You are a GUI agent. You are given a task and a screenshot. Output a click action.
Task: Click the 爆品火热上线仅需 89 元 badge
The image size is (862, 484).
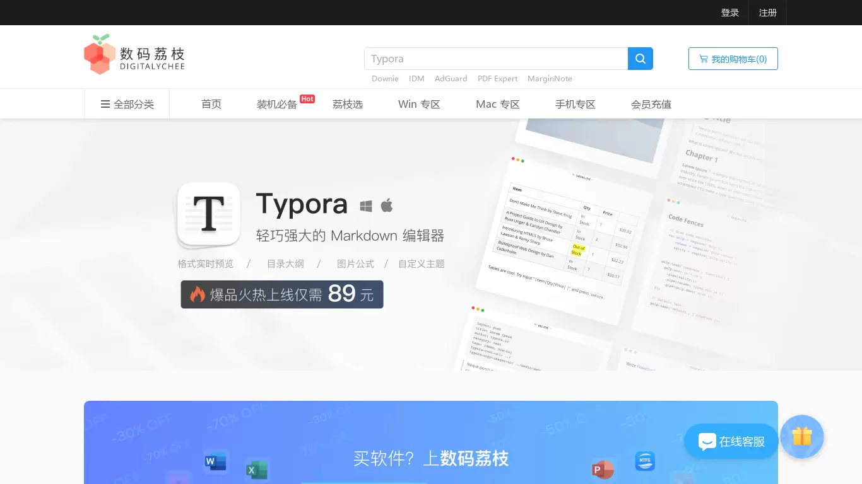point(282,294)
